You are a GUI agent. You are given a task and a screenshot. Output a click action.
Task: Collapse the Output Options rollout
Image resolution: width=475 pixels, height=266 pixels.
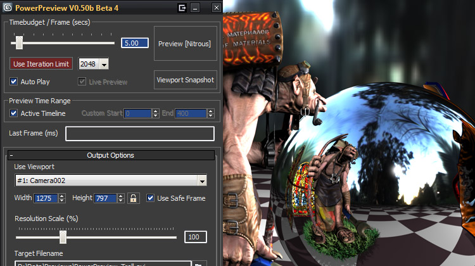click(x=111, y=155)
